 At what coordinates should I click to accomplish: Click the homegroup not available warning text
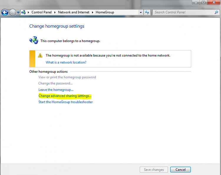click(108, 55)
